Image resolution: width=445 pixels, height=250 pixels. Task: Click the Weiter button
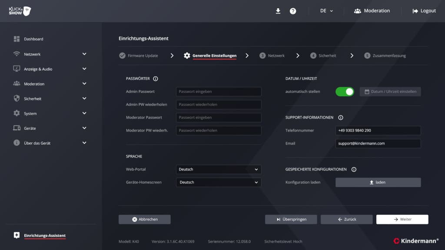coord(402,220)
